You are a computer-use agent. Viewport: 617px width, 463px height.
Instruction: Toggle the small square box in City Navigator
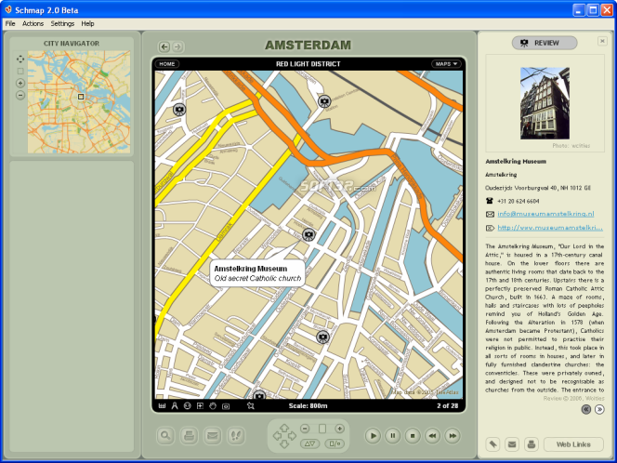(x=20, y=71)
